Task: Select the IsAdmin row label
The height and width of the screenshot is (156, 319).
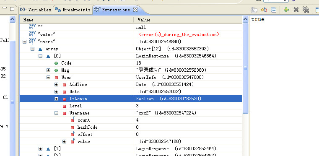Action: tap(78, 99)
